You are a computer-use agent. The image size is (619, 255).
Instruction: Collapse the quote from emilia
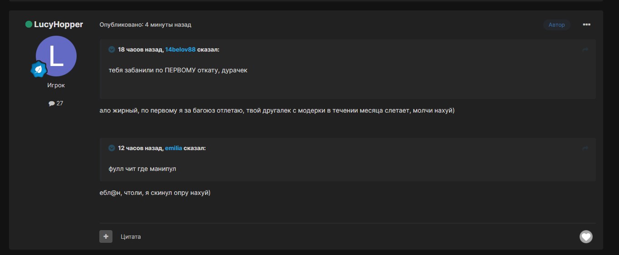pyautogui.click(x=112, y=148)
